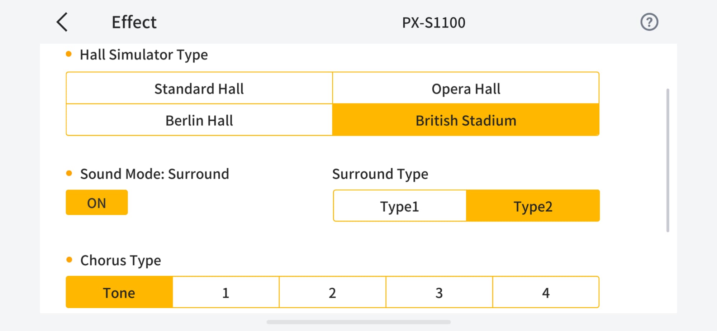This screenshot has width=717, height=331.
Task: Choose Chorus Type 3
Action: pyautogui.click(x=439, y=292)
